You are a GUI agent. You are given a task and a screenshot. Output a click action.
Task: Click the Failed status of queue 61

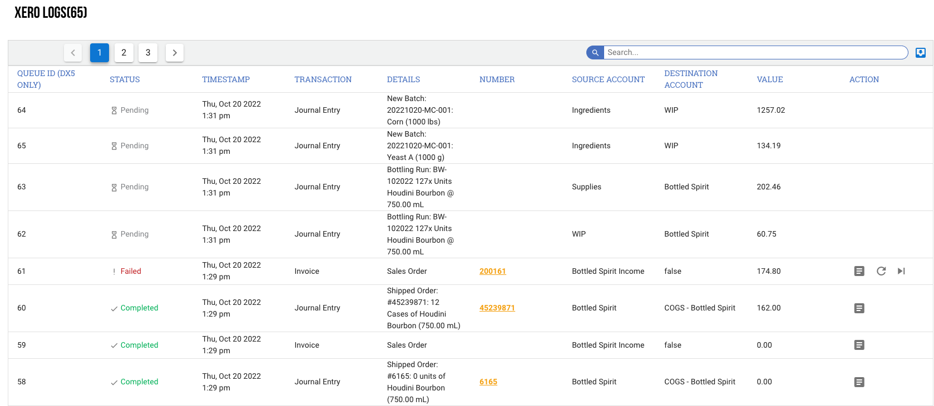pos(127,271)
